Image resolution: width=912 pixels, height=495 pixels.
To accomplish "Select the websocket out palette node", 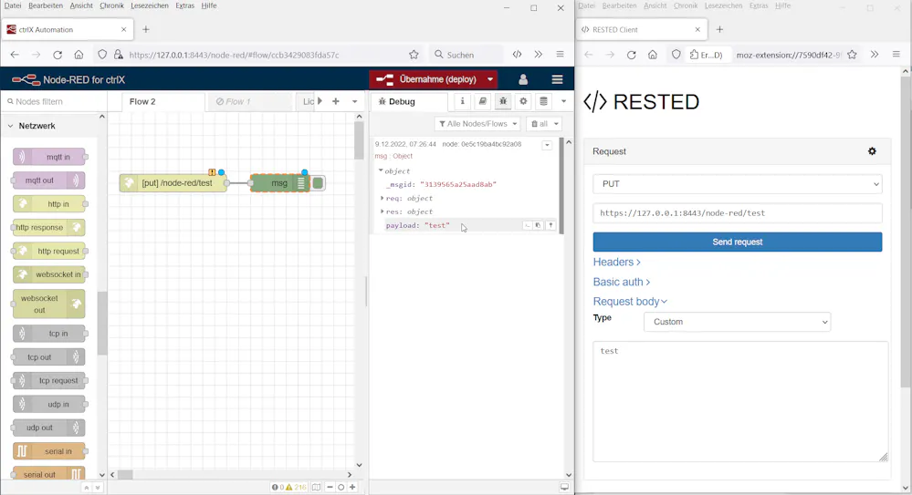I will pos(49,304).
